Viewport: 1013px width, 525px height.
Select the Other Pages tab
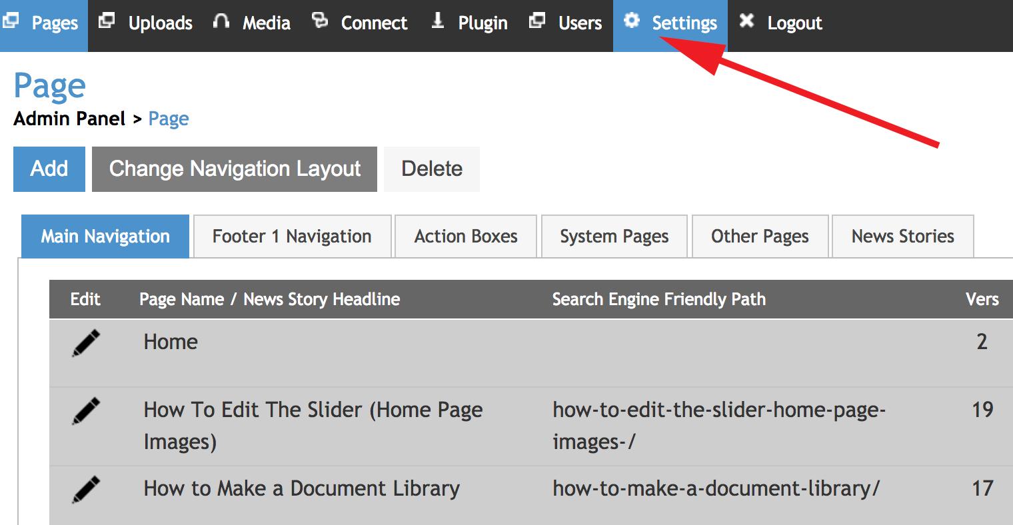pyautogui.click(x=760, y=237)
